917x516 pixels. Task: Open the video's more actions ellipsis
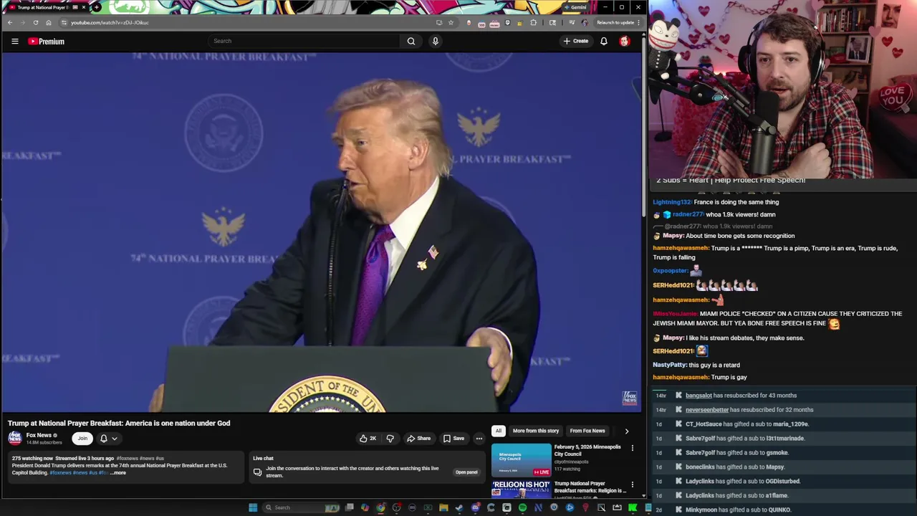(x=479, y=439)
